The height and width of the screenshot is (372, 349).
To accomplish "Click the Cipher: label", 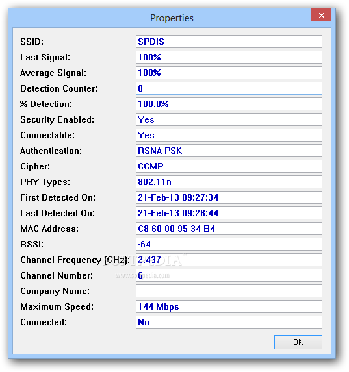I will 35,167.
